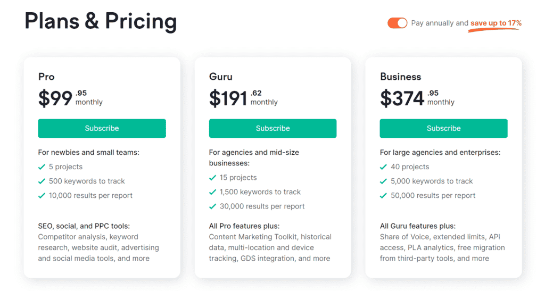The width and height of the screenshot is (545, 291).
Task: Click the Pro plan Subscribe button
Action: (102, 128)
